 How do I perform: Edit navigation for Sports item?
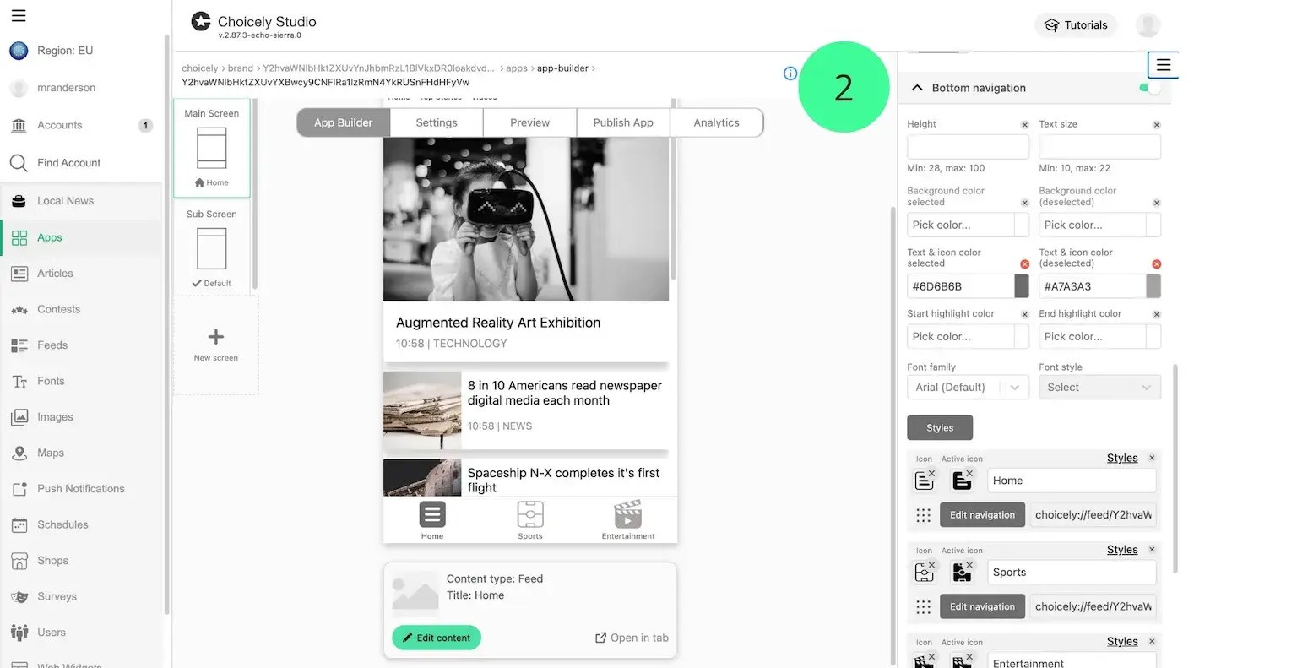(982, 606)
